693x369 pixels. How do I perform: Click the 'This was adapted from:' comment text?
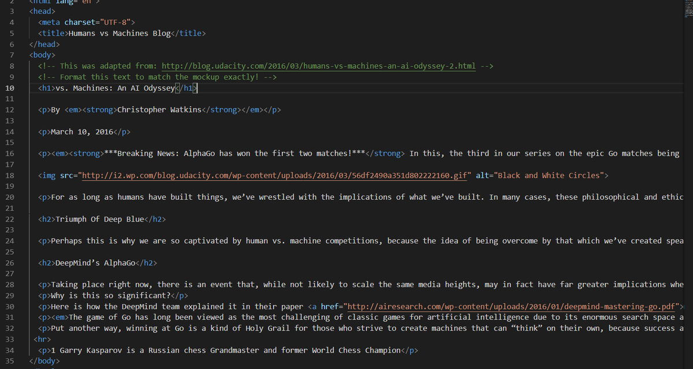click(x=109, y=66)
